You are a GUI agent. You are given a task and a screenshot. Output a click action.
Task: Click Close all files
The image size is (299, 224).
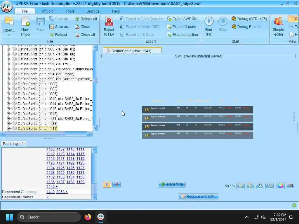[x=85, y=34]
